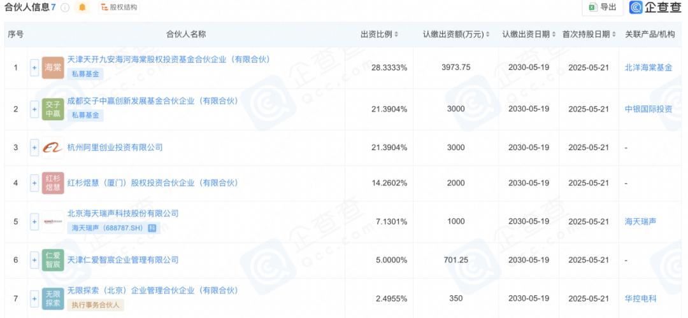The width and height of the screenshot is (688, 318).
Task: Click the 红杉煜慧 logo icon
Action: click(x=53, y=183)
